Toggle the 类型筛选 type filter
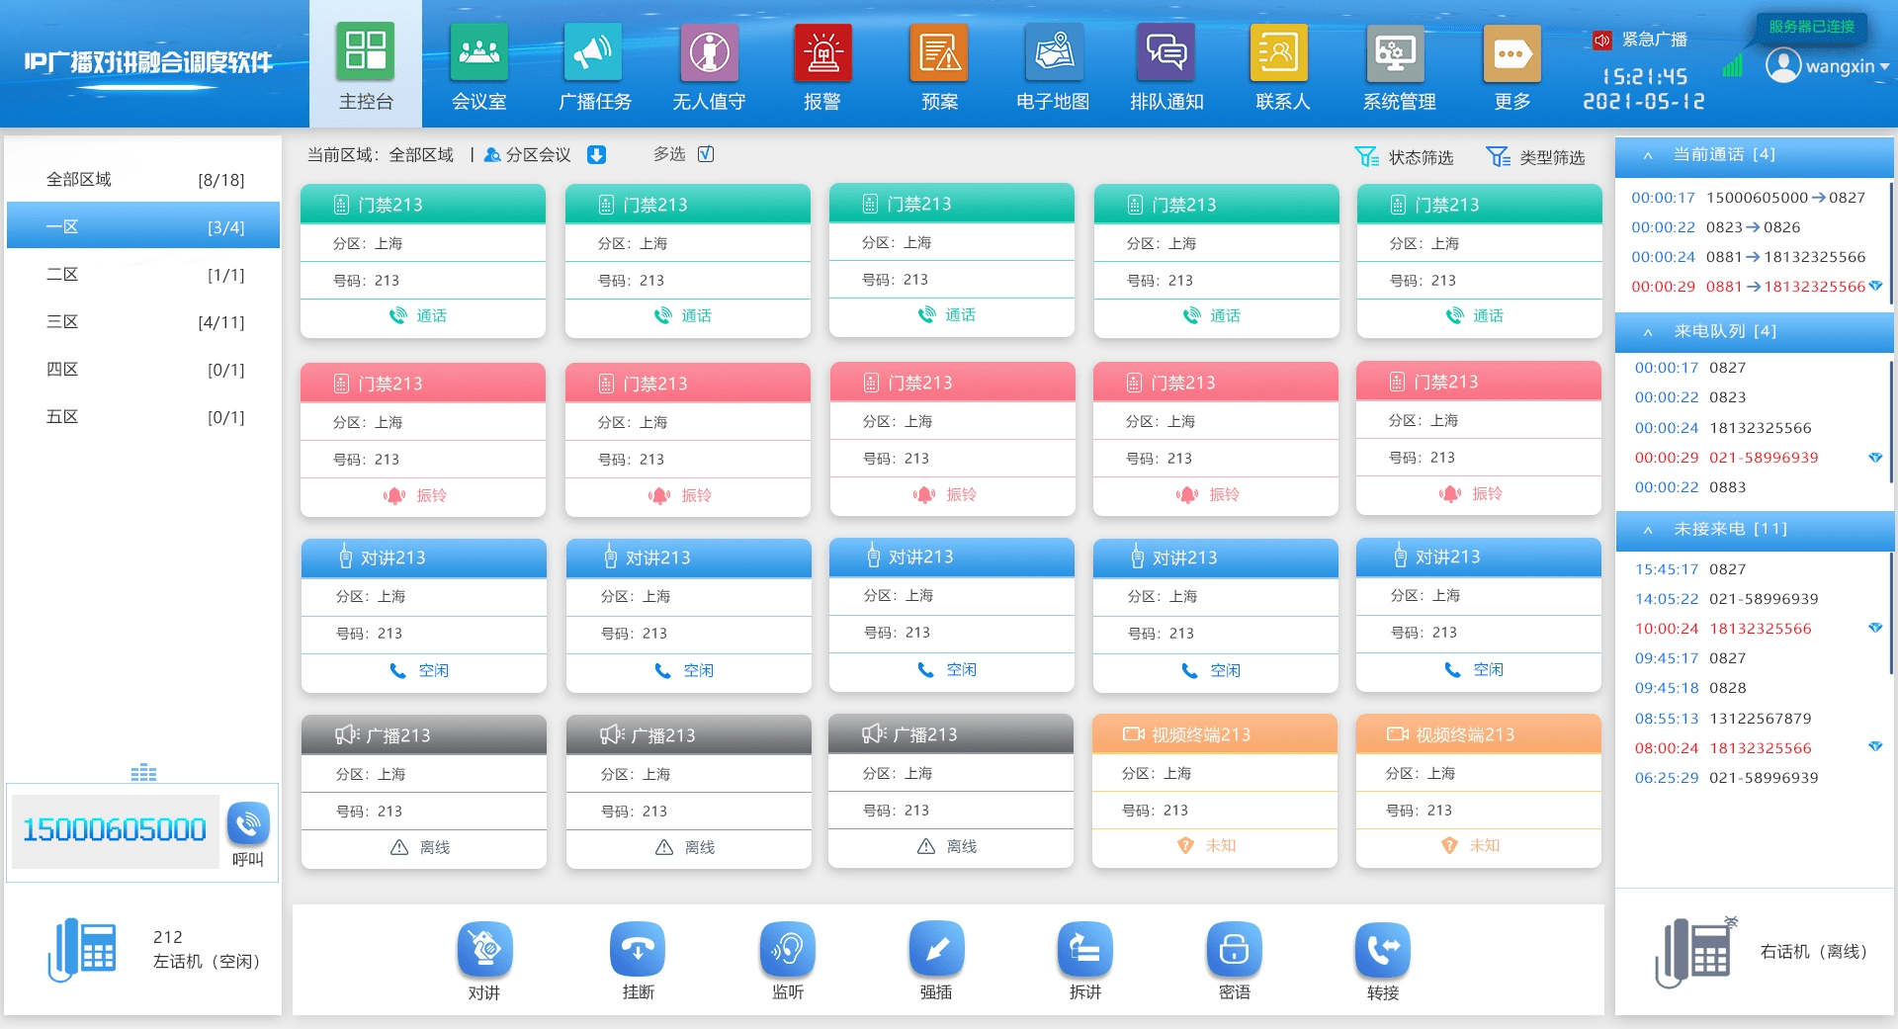Screen dimensions: 1898x1029 click(1535, 155)
